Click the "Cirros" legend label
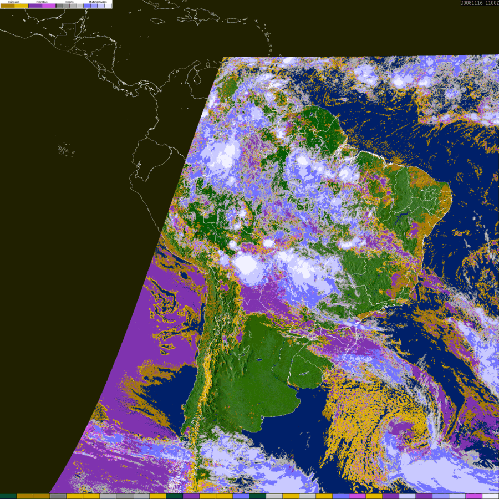Image resolution: width=499 pixels, height=499 pixels. [69, 2]
